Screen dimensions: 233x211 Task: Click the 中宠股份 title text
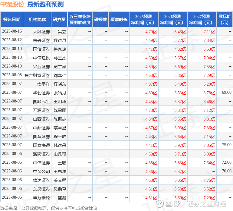(x=12, y=4)
